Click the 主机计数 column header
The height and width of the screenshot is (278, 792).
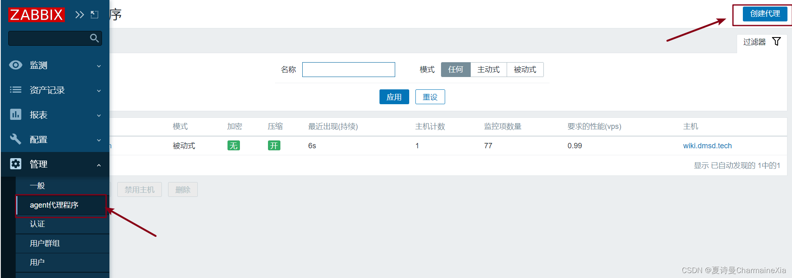430,126
